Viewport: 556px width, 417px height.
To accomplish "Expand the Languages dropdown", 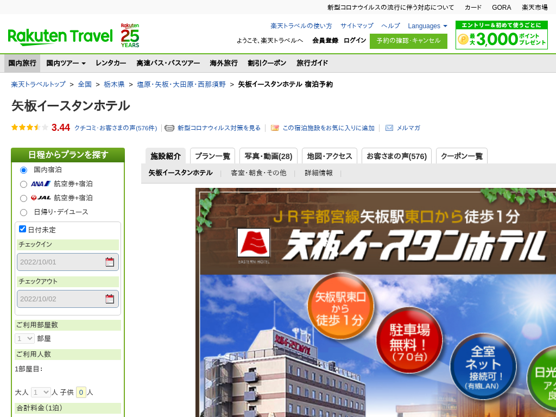I will coord(427,26).
